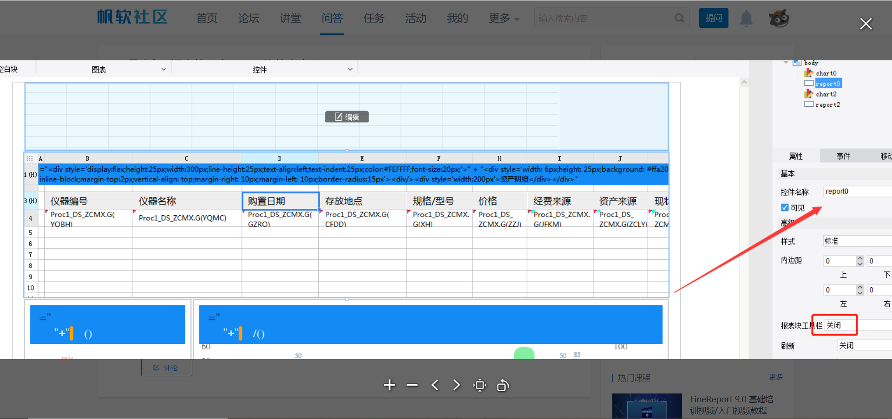Open the 首页 nav item

click(207, 18)
